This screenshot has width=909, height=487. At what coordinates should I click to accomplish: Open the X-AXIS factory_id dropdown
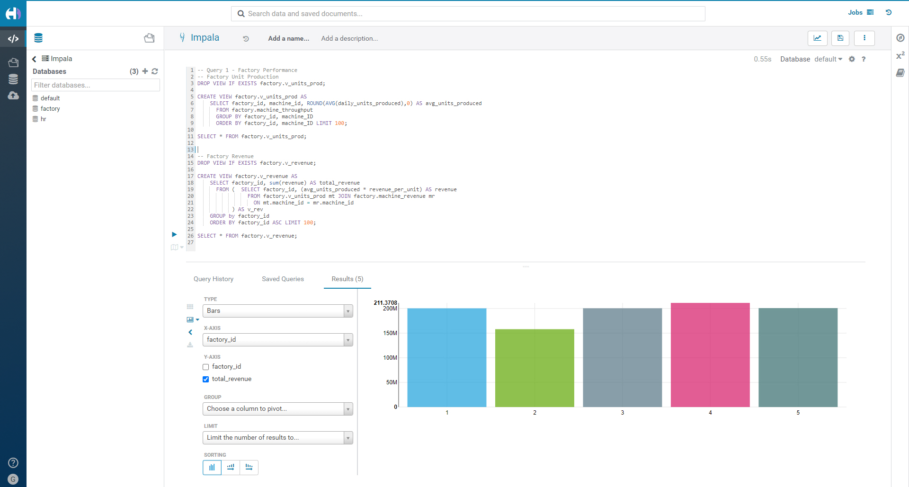tap(278, 340)
